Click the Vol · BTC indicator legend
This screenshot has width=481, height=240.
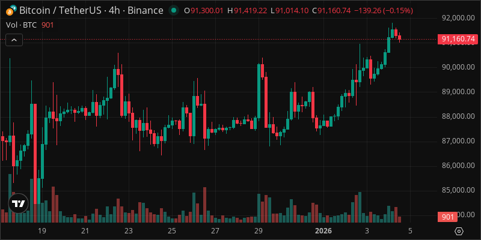pyautogui.click(x=21, y=25)
